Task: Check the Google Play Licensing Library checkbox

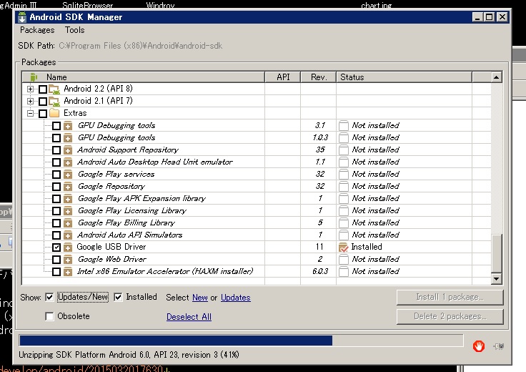Action: 56,211
